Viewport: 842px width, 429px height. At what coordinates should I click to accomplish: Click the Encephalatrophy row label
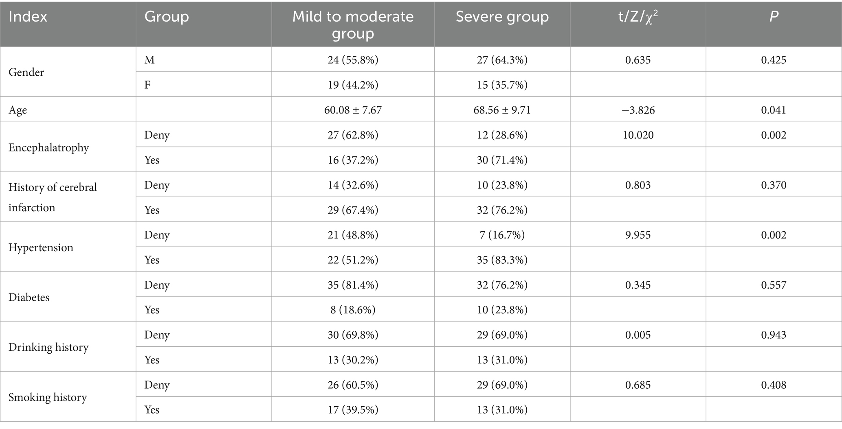pyautogui.click(x=48, y=147)
